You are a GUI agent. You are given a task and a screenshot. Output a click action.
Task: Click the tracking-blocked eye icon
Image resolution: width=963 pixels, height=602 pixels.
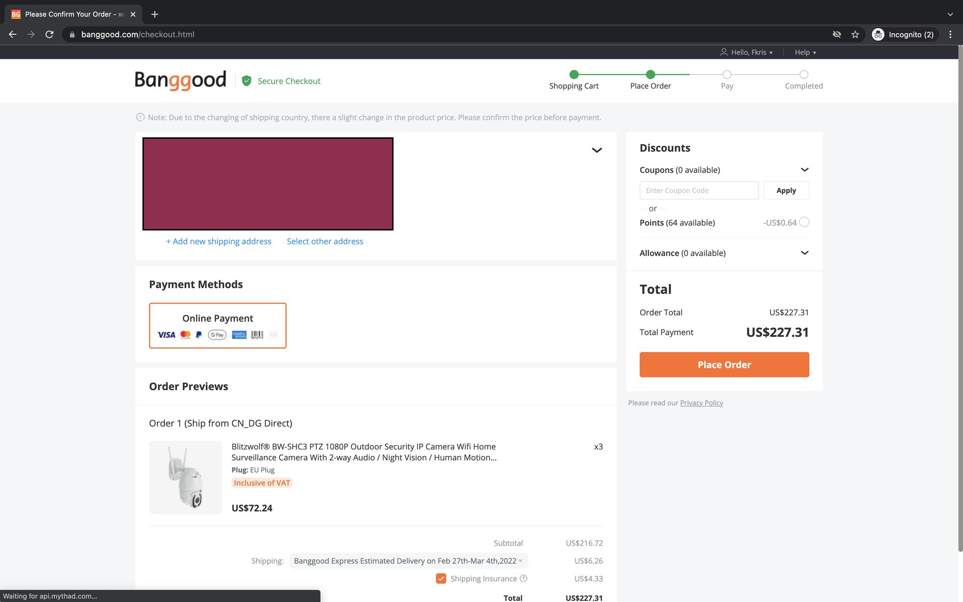tap(837, 34)
